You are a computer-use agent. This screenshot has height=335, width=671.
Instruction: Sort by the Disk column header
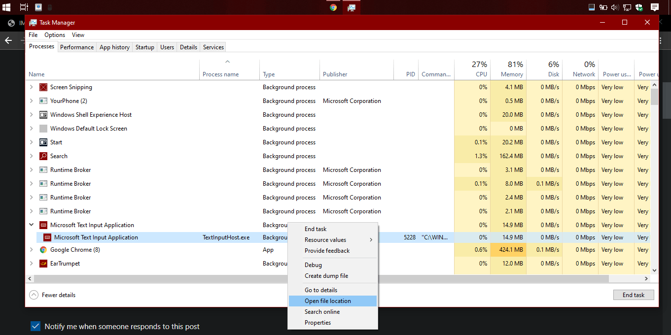544,69
